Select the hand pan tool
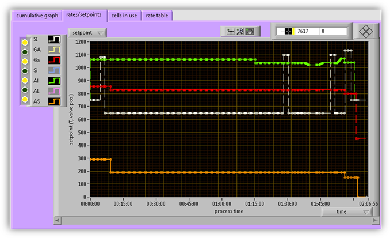 [250, 31]
